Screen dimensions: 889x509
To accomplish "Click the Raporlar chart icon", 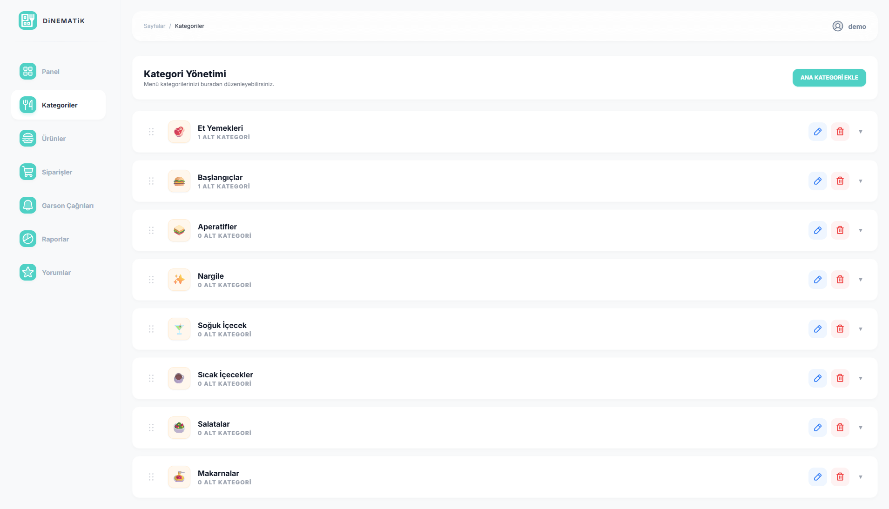I will (x=27, y=239).
